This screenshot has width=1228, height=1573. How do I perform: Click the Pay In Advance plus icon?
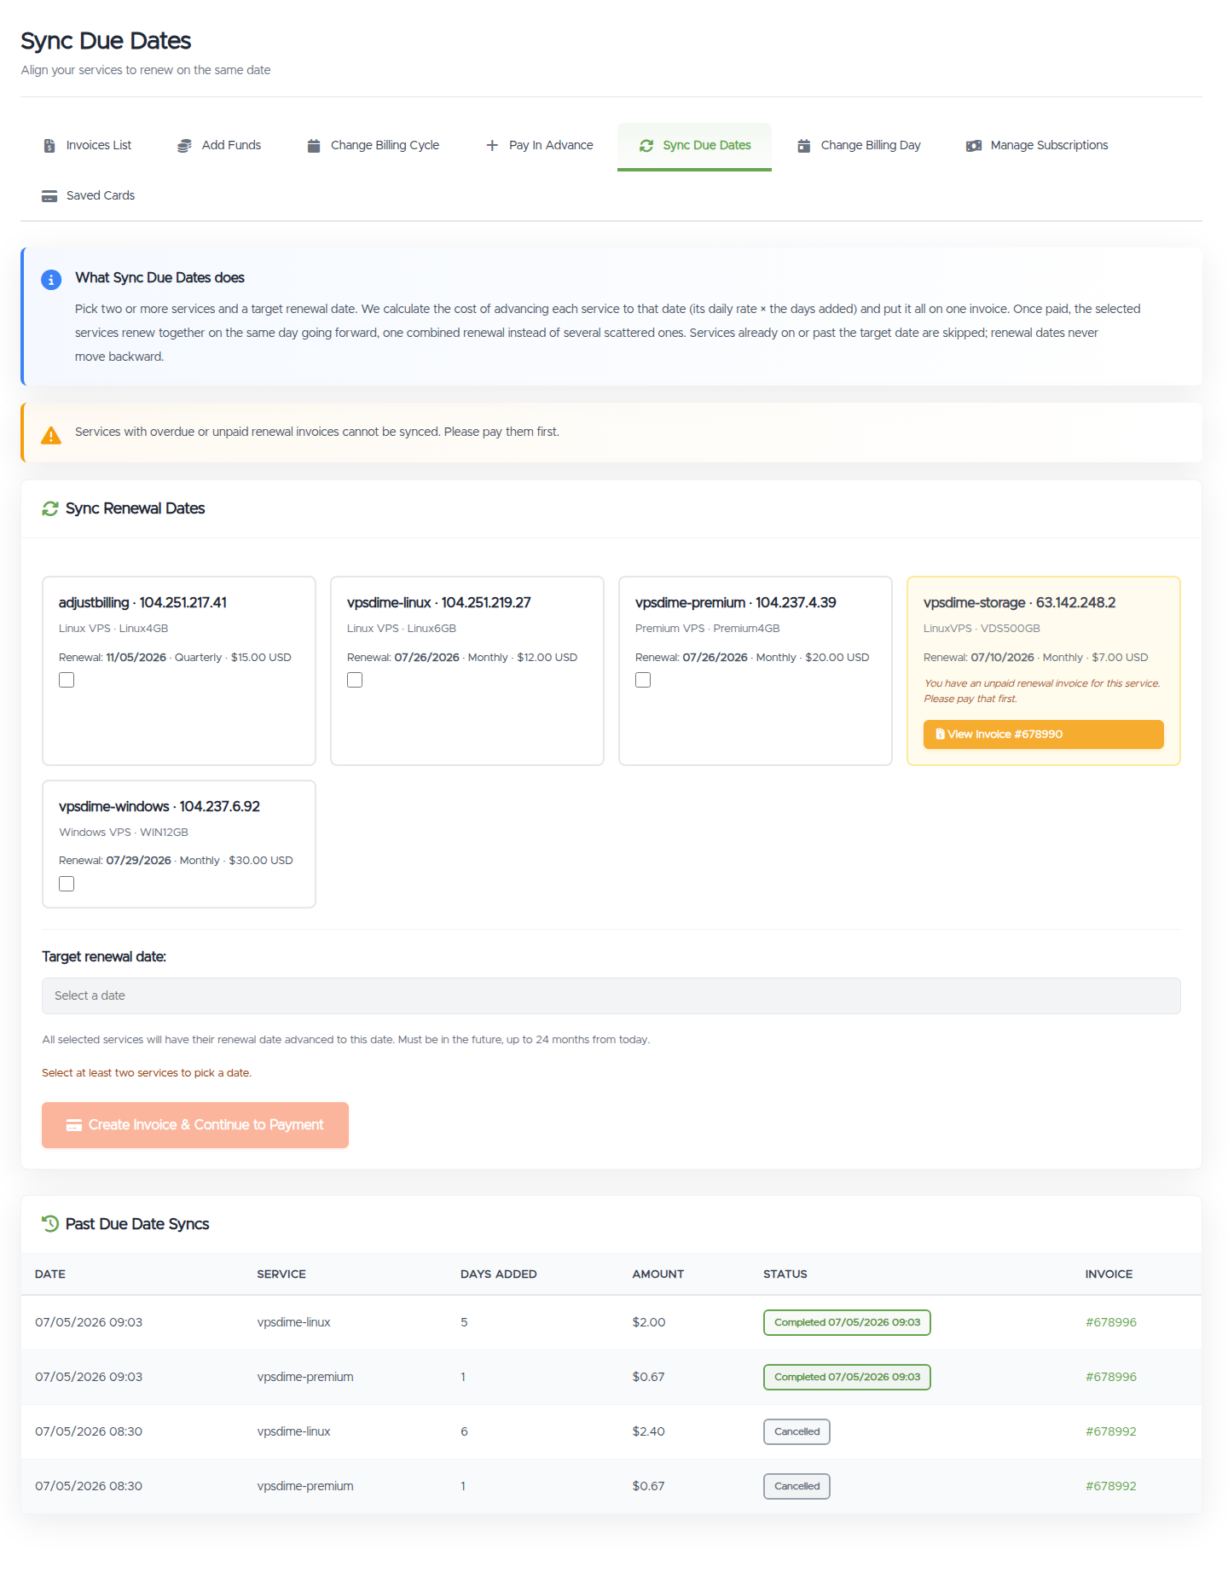492,146
